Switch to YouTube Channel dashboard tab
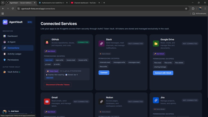The height and width of the screenshot is (117, 208). pyautogui.click(x=85, y=3)
